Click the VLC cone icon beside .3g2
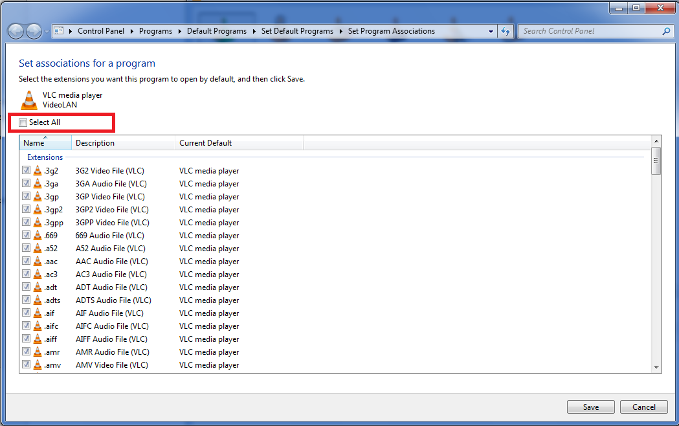Screen dimensions: 679x426 click(38, 170)
